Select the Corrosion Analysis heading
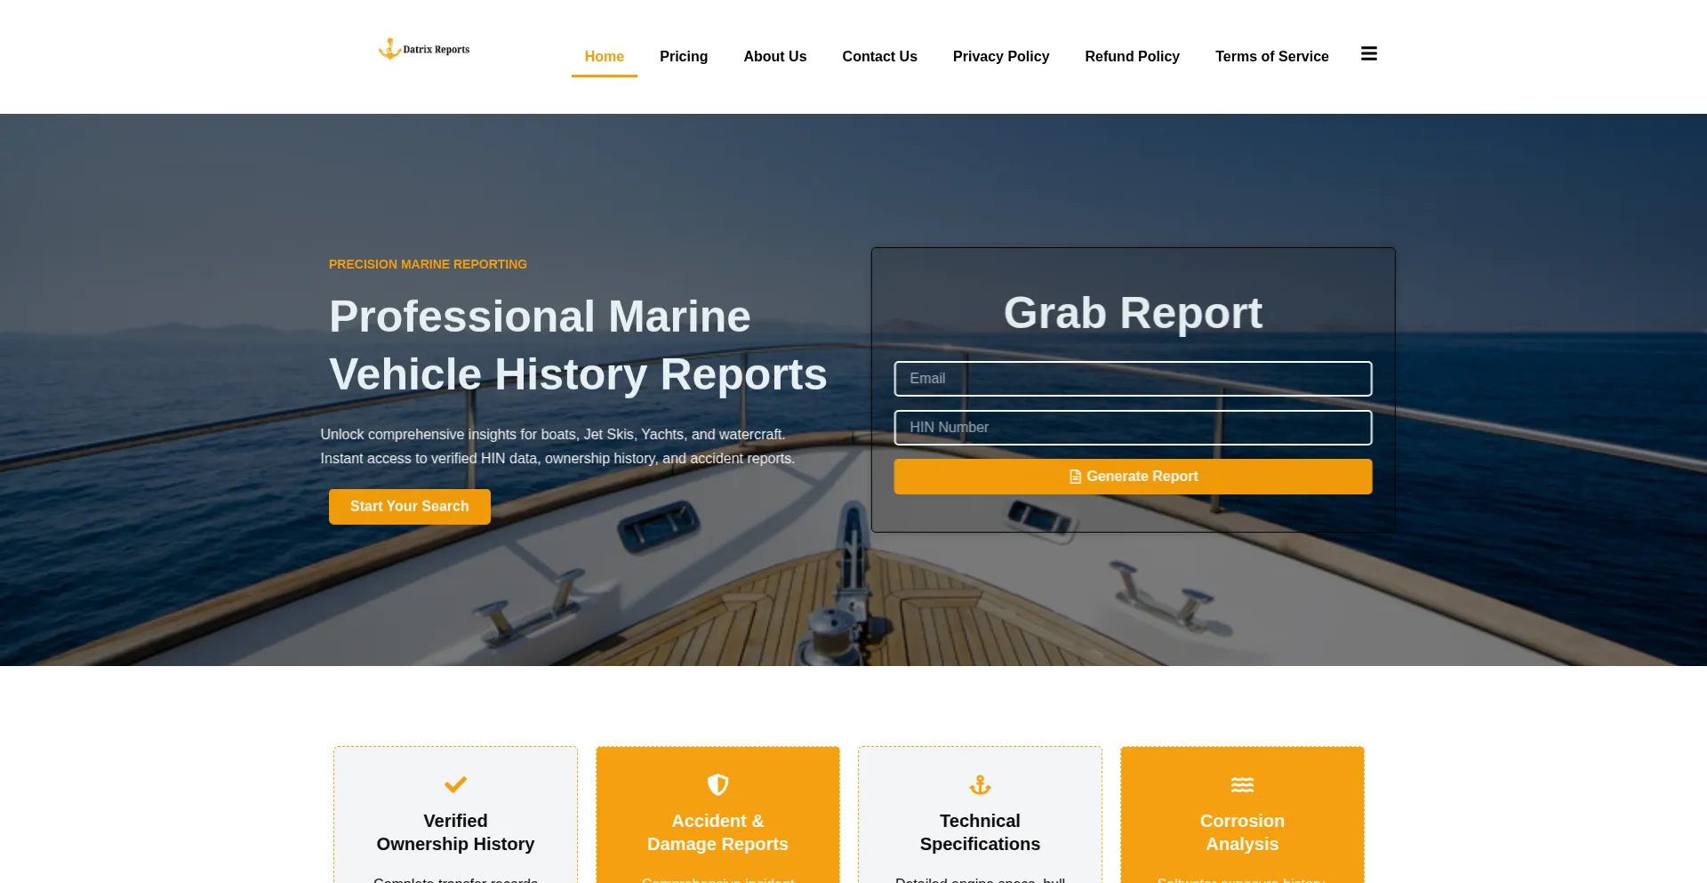 [x=1242, y=832]
